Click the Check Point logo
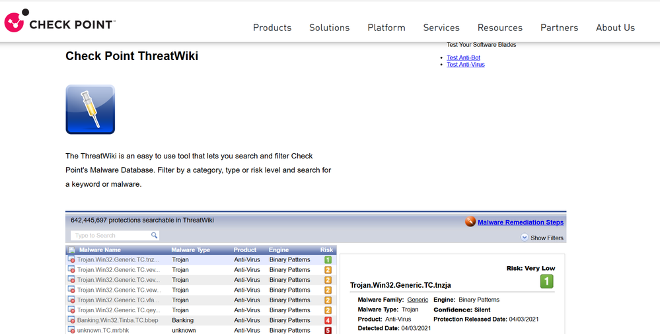The image size is (660, 334). (x=59, y=21)
